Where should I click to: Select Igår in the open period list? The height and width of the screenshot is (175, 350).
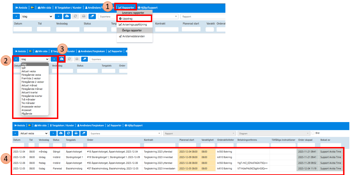23,68
